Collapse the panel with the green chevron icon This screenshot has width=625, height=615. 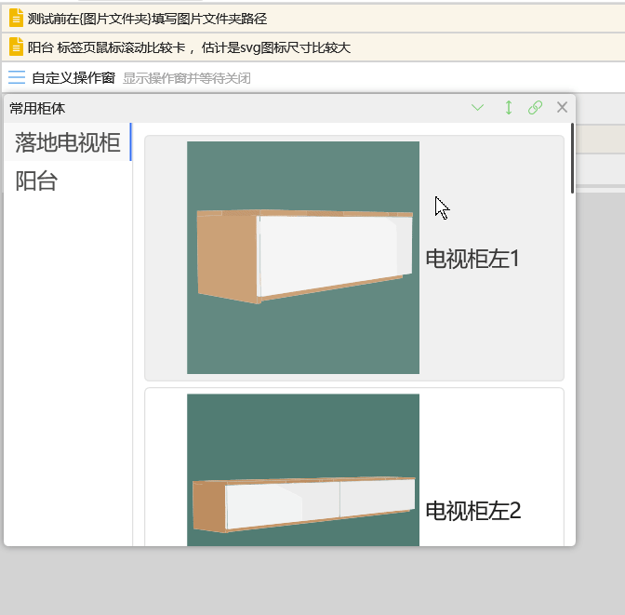pyautogui.click(x=477, y=107)
